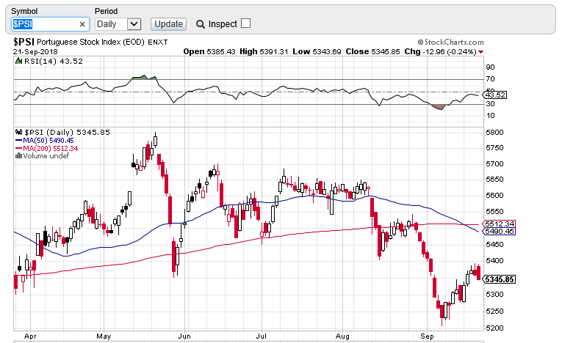This screenshot has height=343, width=562.
Task: Click the candlestick icon beside $PSI (Daily)
Action: click(x=19, y=132)
